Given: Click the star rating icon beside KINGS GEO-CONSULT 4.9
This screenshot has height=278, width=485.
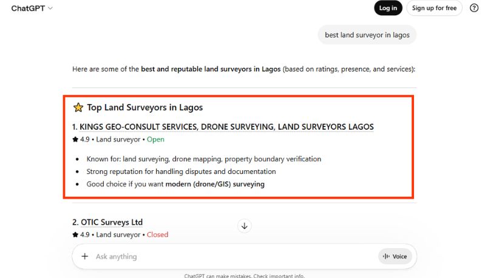Looking at the screenshot, I should [x=75, y=139].
